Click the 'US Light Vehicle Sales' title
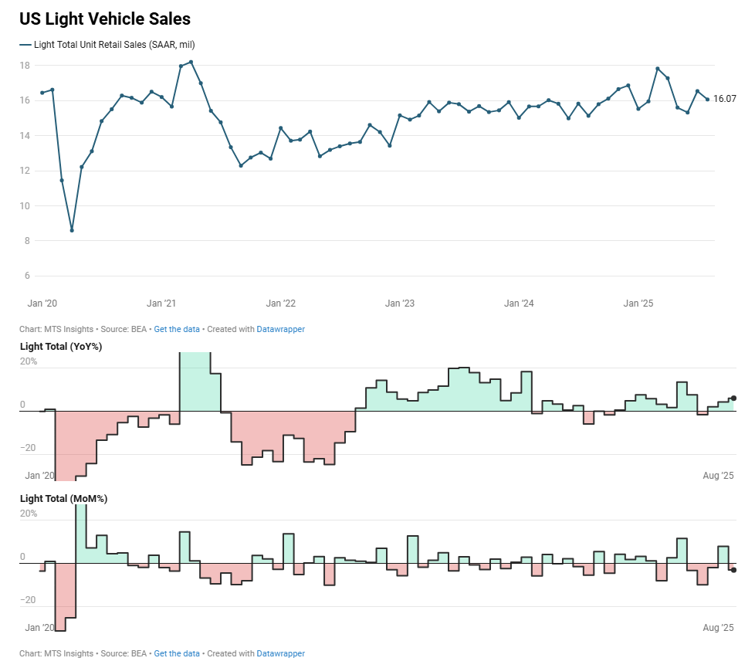Image resolution: width=755 pixels, height=668 pixels. (x=105, y=19)
